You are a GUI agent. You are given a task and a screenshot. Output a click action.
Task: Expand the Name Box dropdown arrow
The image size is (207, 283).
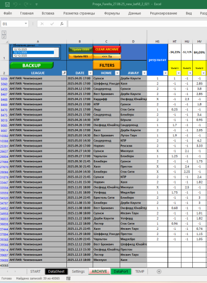[x=26, y=24]
